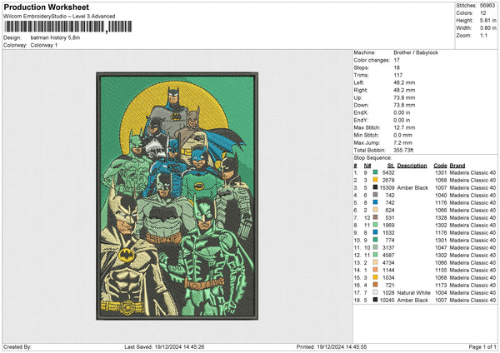
Task: Click the Stitches total '56963'
Action: coord(487,6)
